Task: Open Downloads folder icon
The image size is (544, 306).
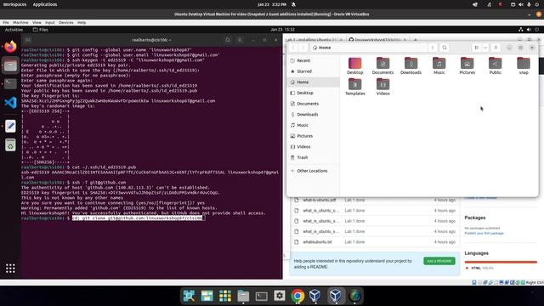Action: [x=411, y=64]
